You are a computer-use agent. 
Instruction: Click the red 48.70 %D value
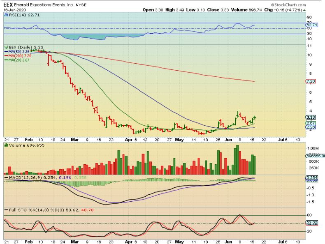click(x=87, y=210)
